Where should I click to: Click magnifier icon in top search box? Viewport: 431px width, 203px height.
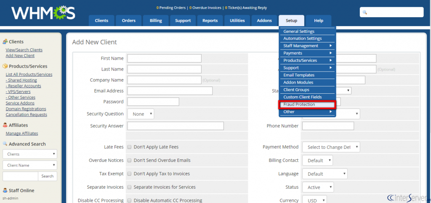[x=365, y=12]
